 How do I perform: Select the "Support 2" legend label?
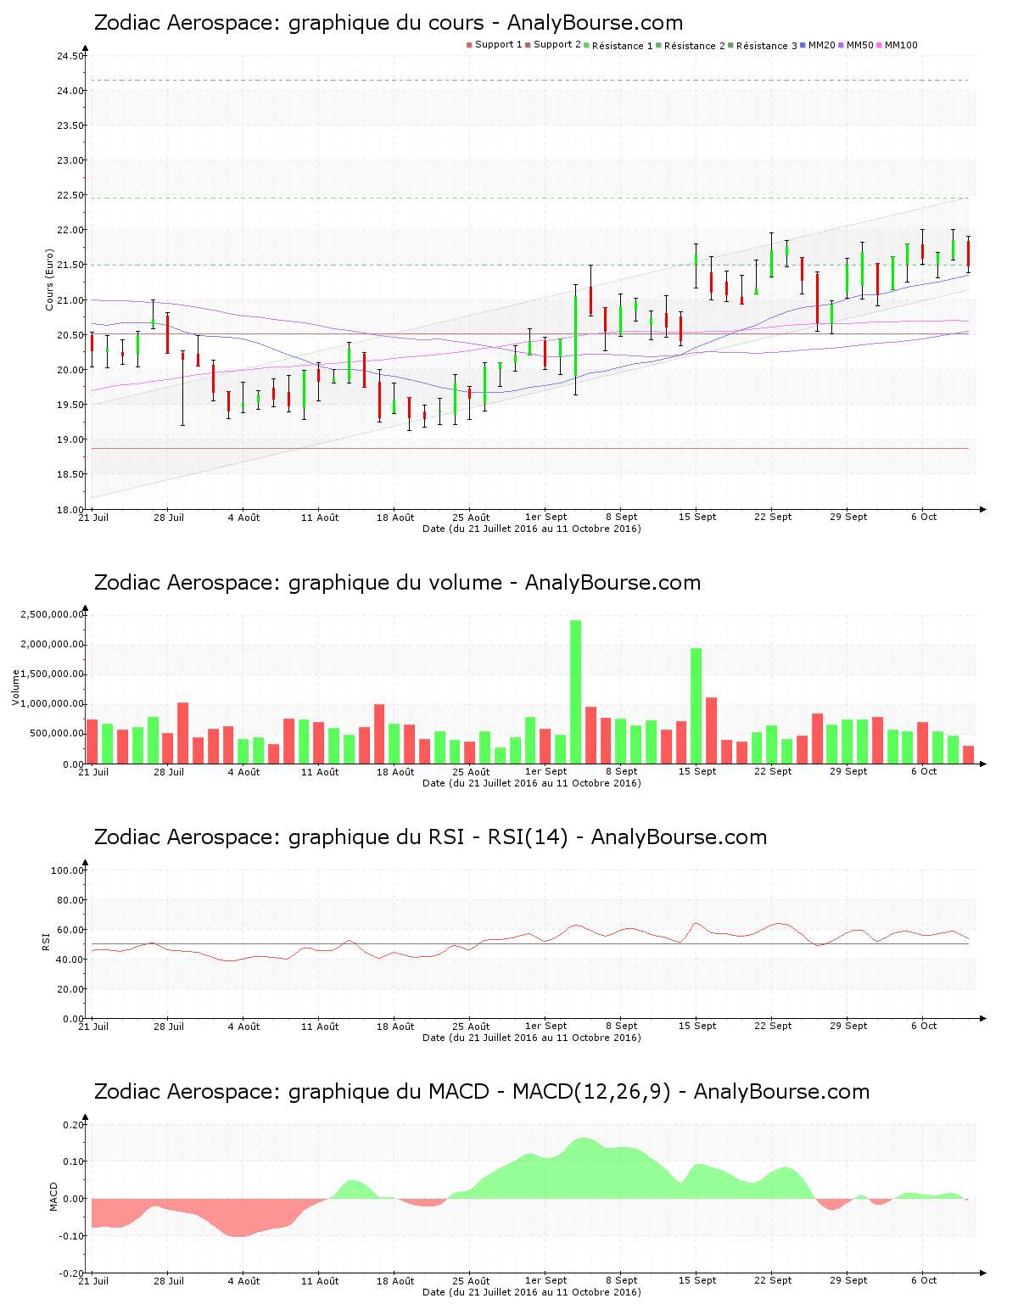pos(557,45)
